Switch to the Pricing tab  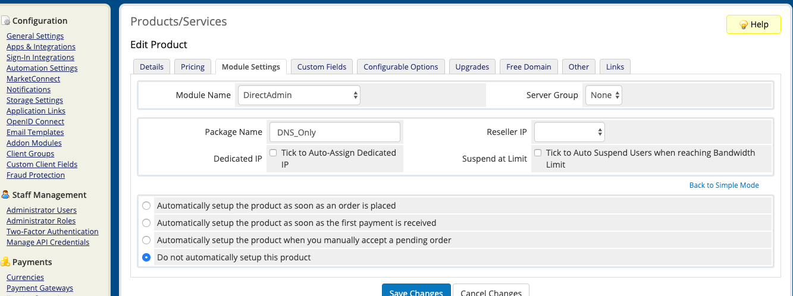pos(193,67)
